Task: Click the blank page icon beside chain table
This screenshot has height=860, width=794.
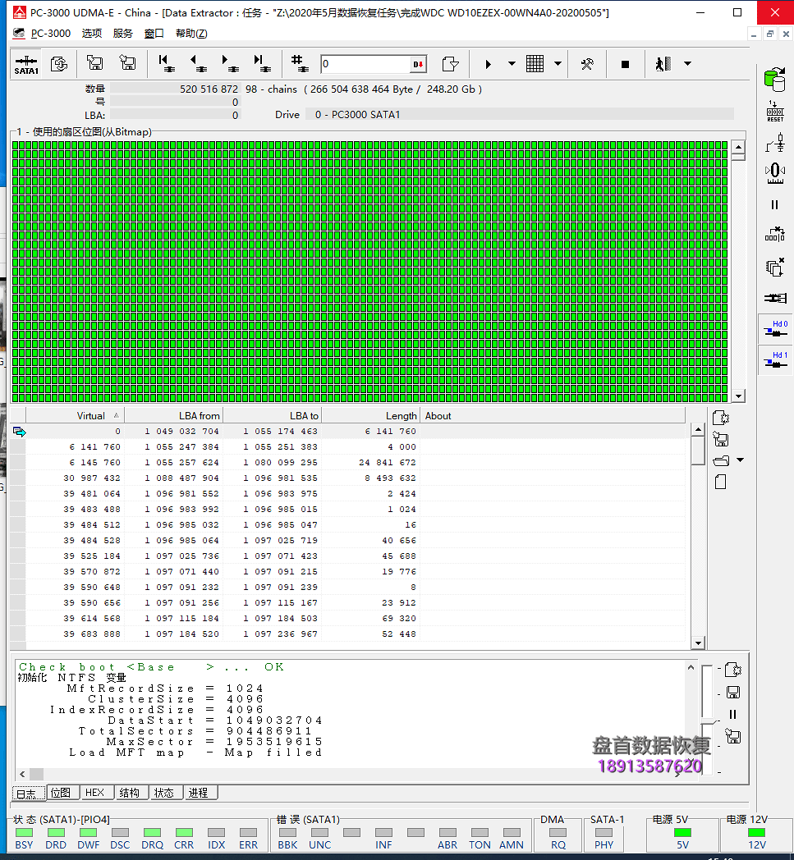Action: (720, 482)
